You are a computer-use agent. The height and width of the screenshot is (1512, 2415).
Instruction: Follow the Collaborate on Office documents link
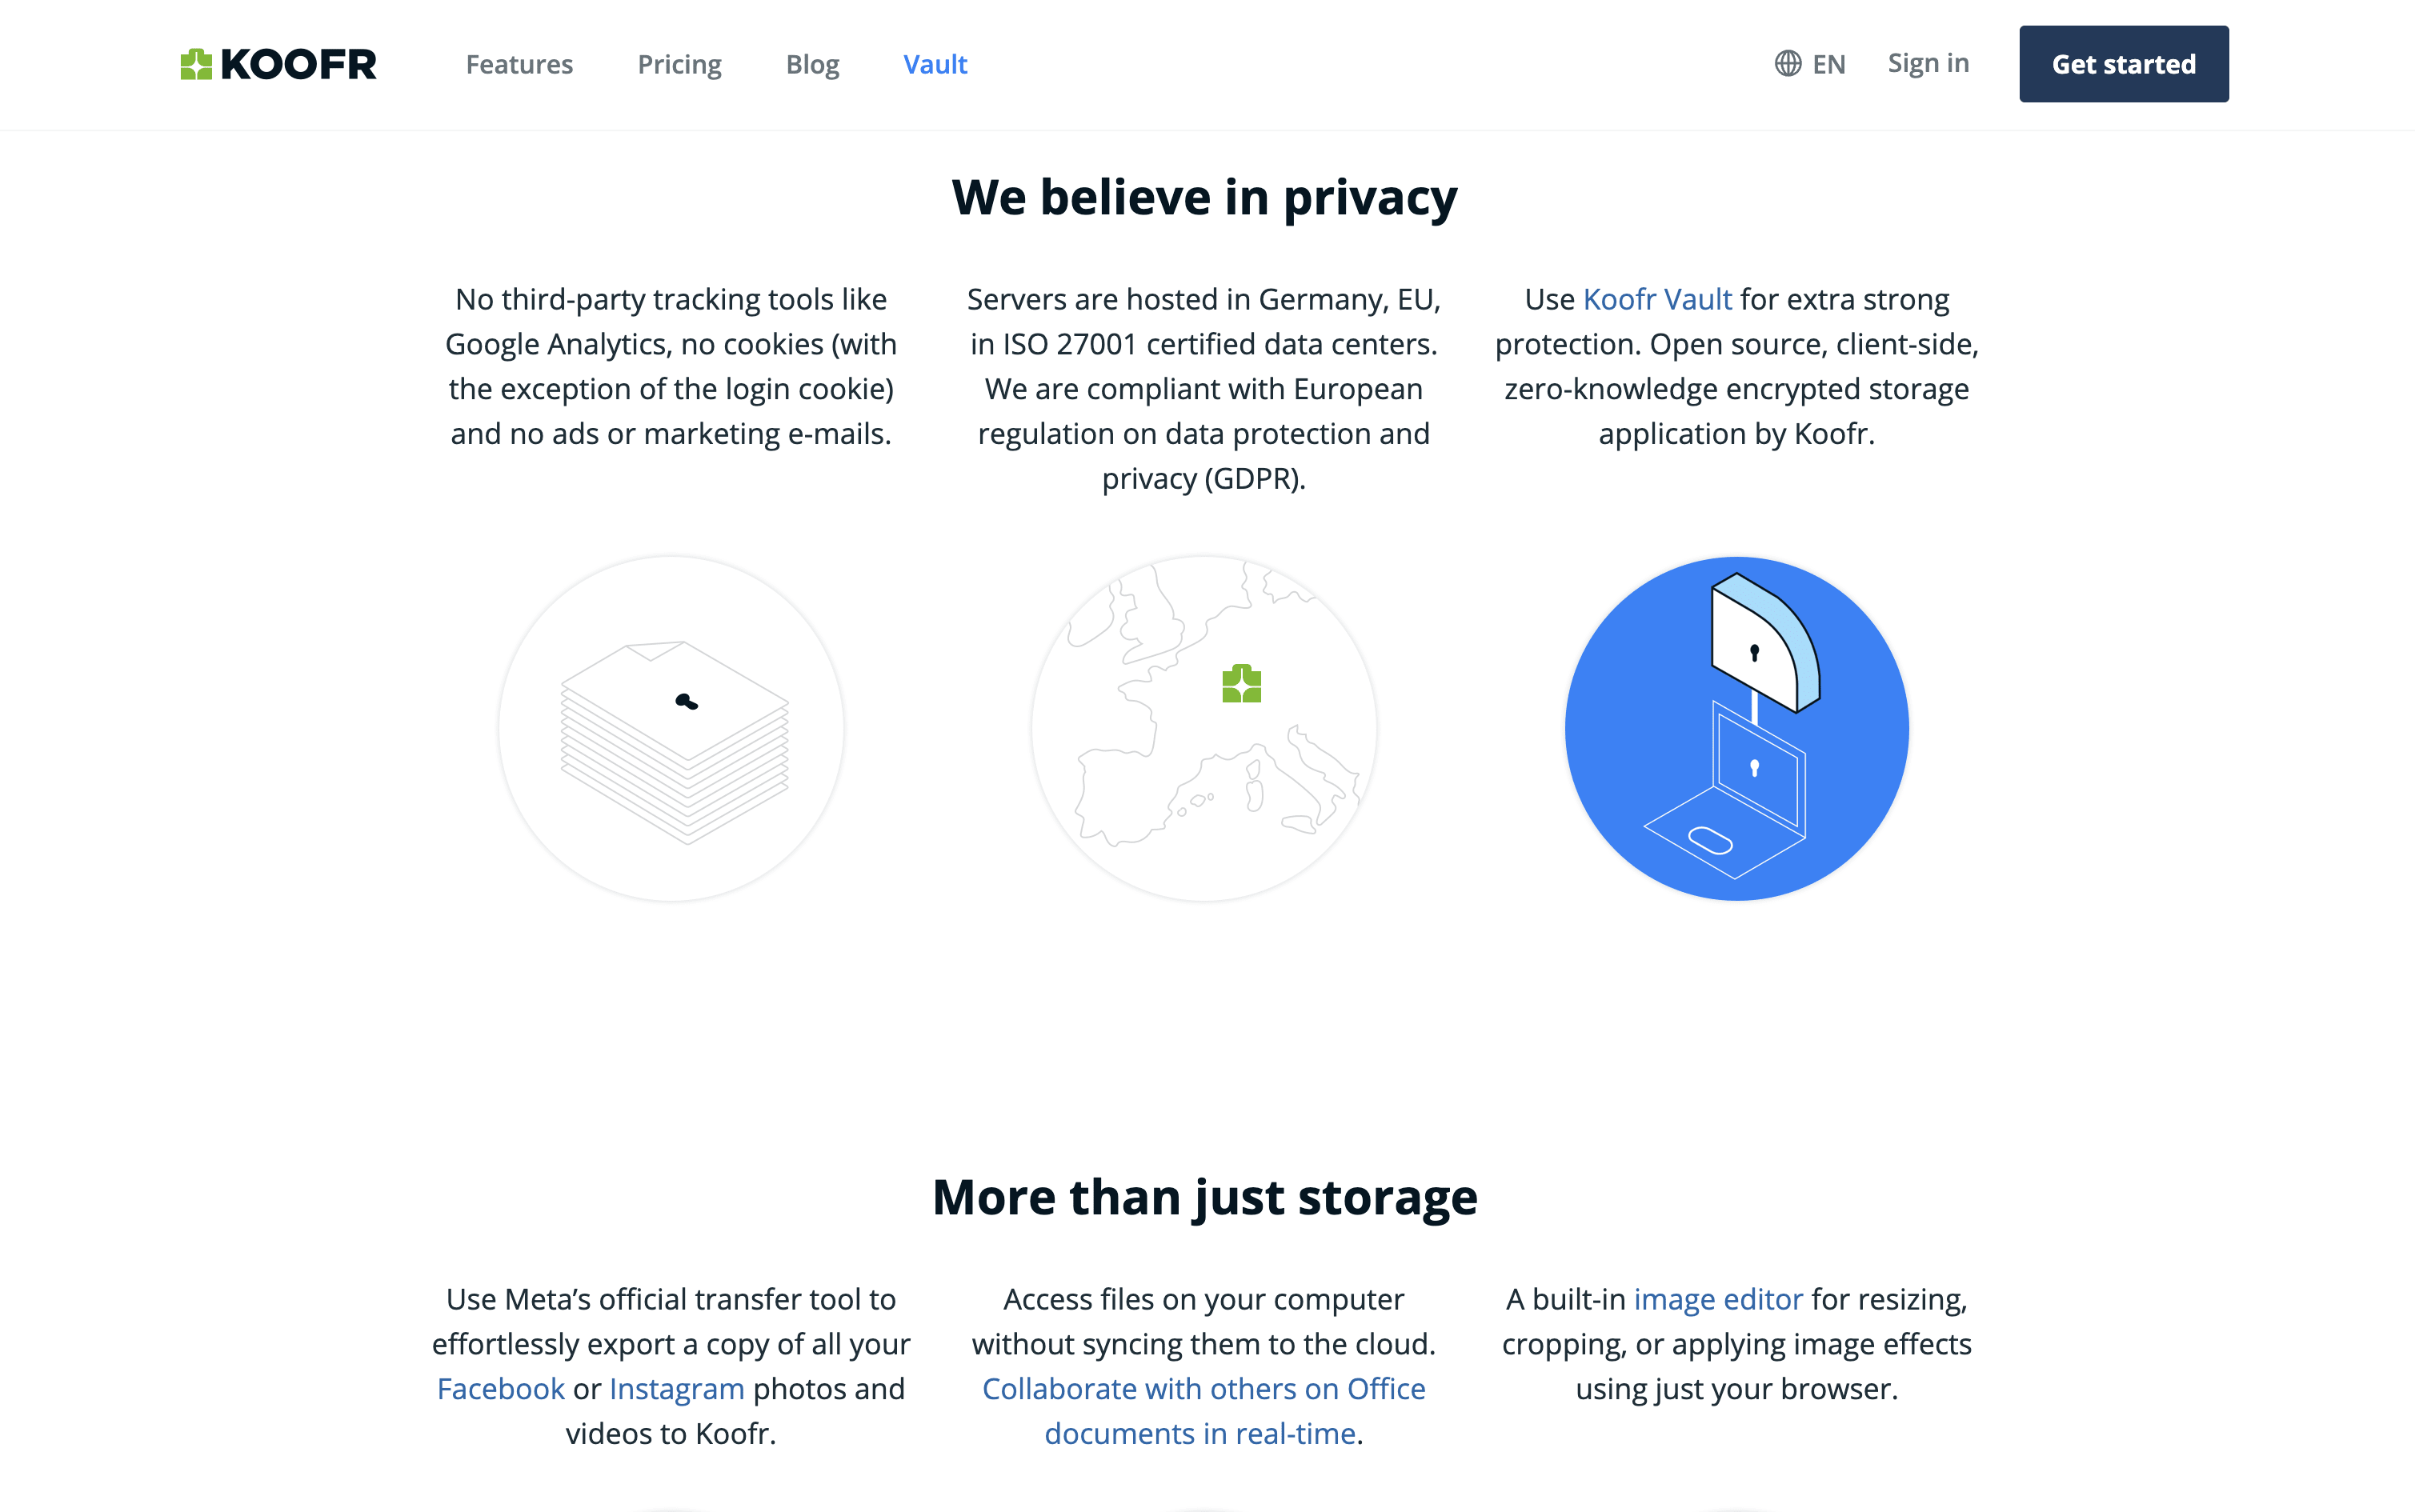[1203, 1411]
